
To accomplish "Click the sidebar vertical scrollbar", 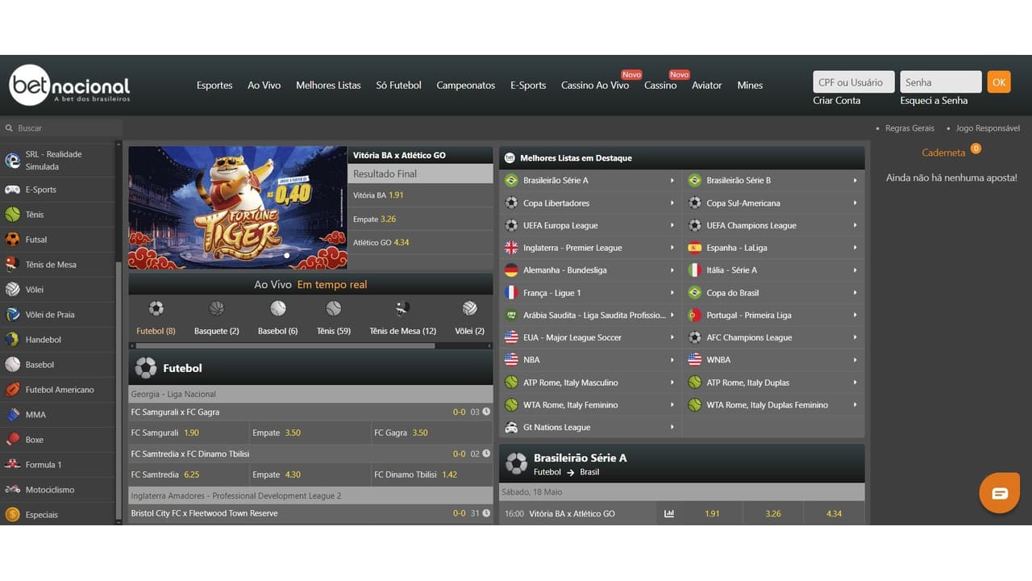I will [x=119, y=392].
